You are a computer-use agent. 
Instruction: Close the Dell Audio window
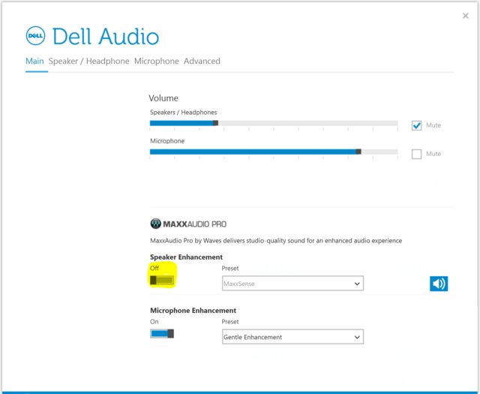tap(466, 15)
